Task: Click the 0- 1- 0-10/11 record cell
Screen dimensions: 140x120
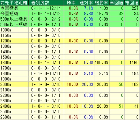Action: coord(46,74)
